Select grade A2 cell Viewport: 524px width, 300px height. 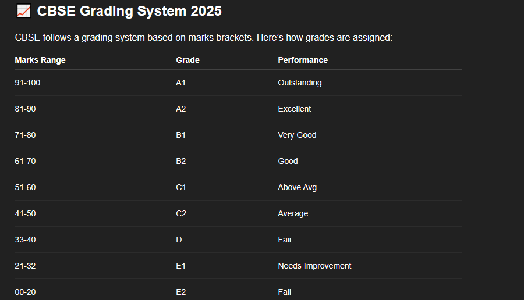[181, 109]
